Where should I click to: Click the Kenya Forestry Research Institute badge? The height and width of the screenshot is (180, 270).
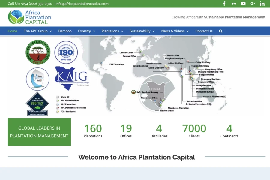pyautogui.click(x=38, y=52)
